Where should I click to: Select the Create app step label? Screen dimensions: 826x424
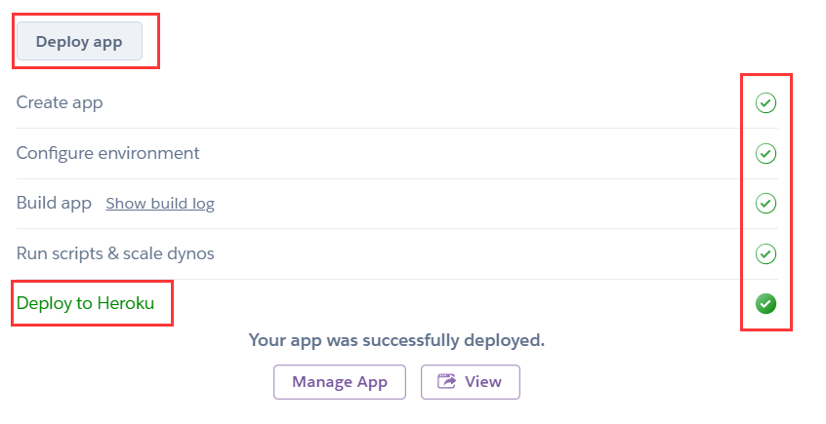click(60, 102)
